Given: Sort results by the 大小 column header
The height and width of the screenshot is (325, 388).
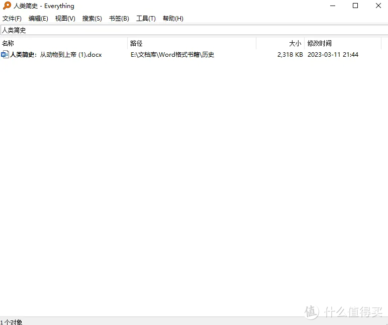Looking at the screenshot, I should 280,43.
